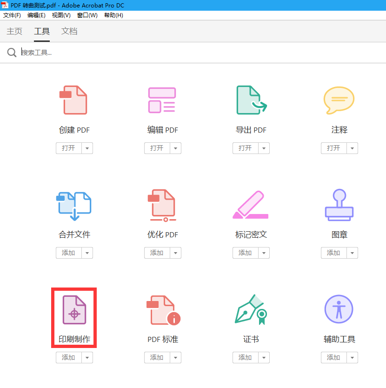The image size is (386, 388).
Task: Click the Comment (注释) speech bubble icon
Action: tap(339, 100)
